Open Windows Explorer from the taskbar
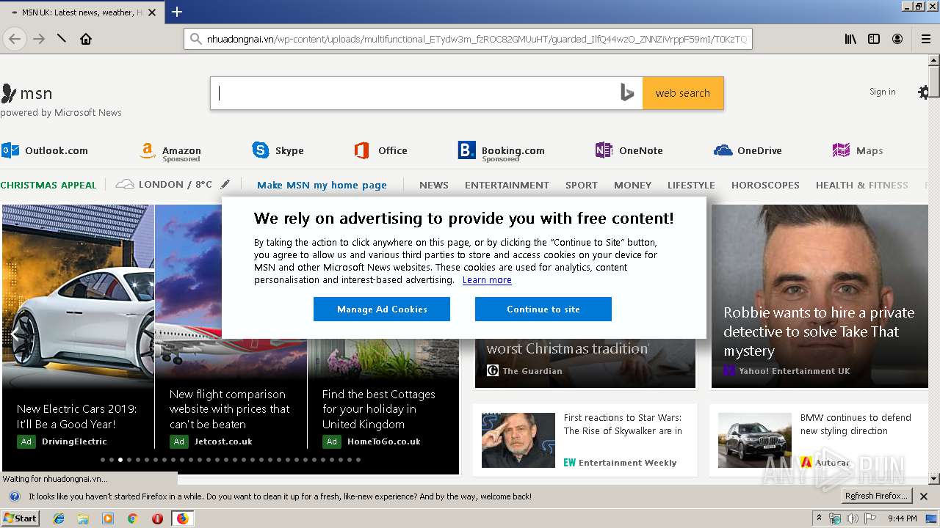Viewport: 940px width, 528px height. tap(83, 518)
